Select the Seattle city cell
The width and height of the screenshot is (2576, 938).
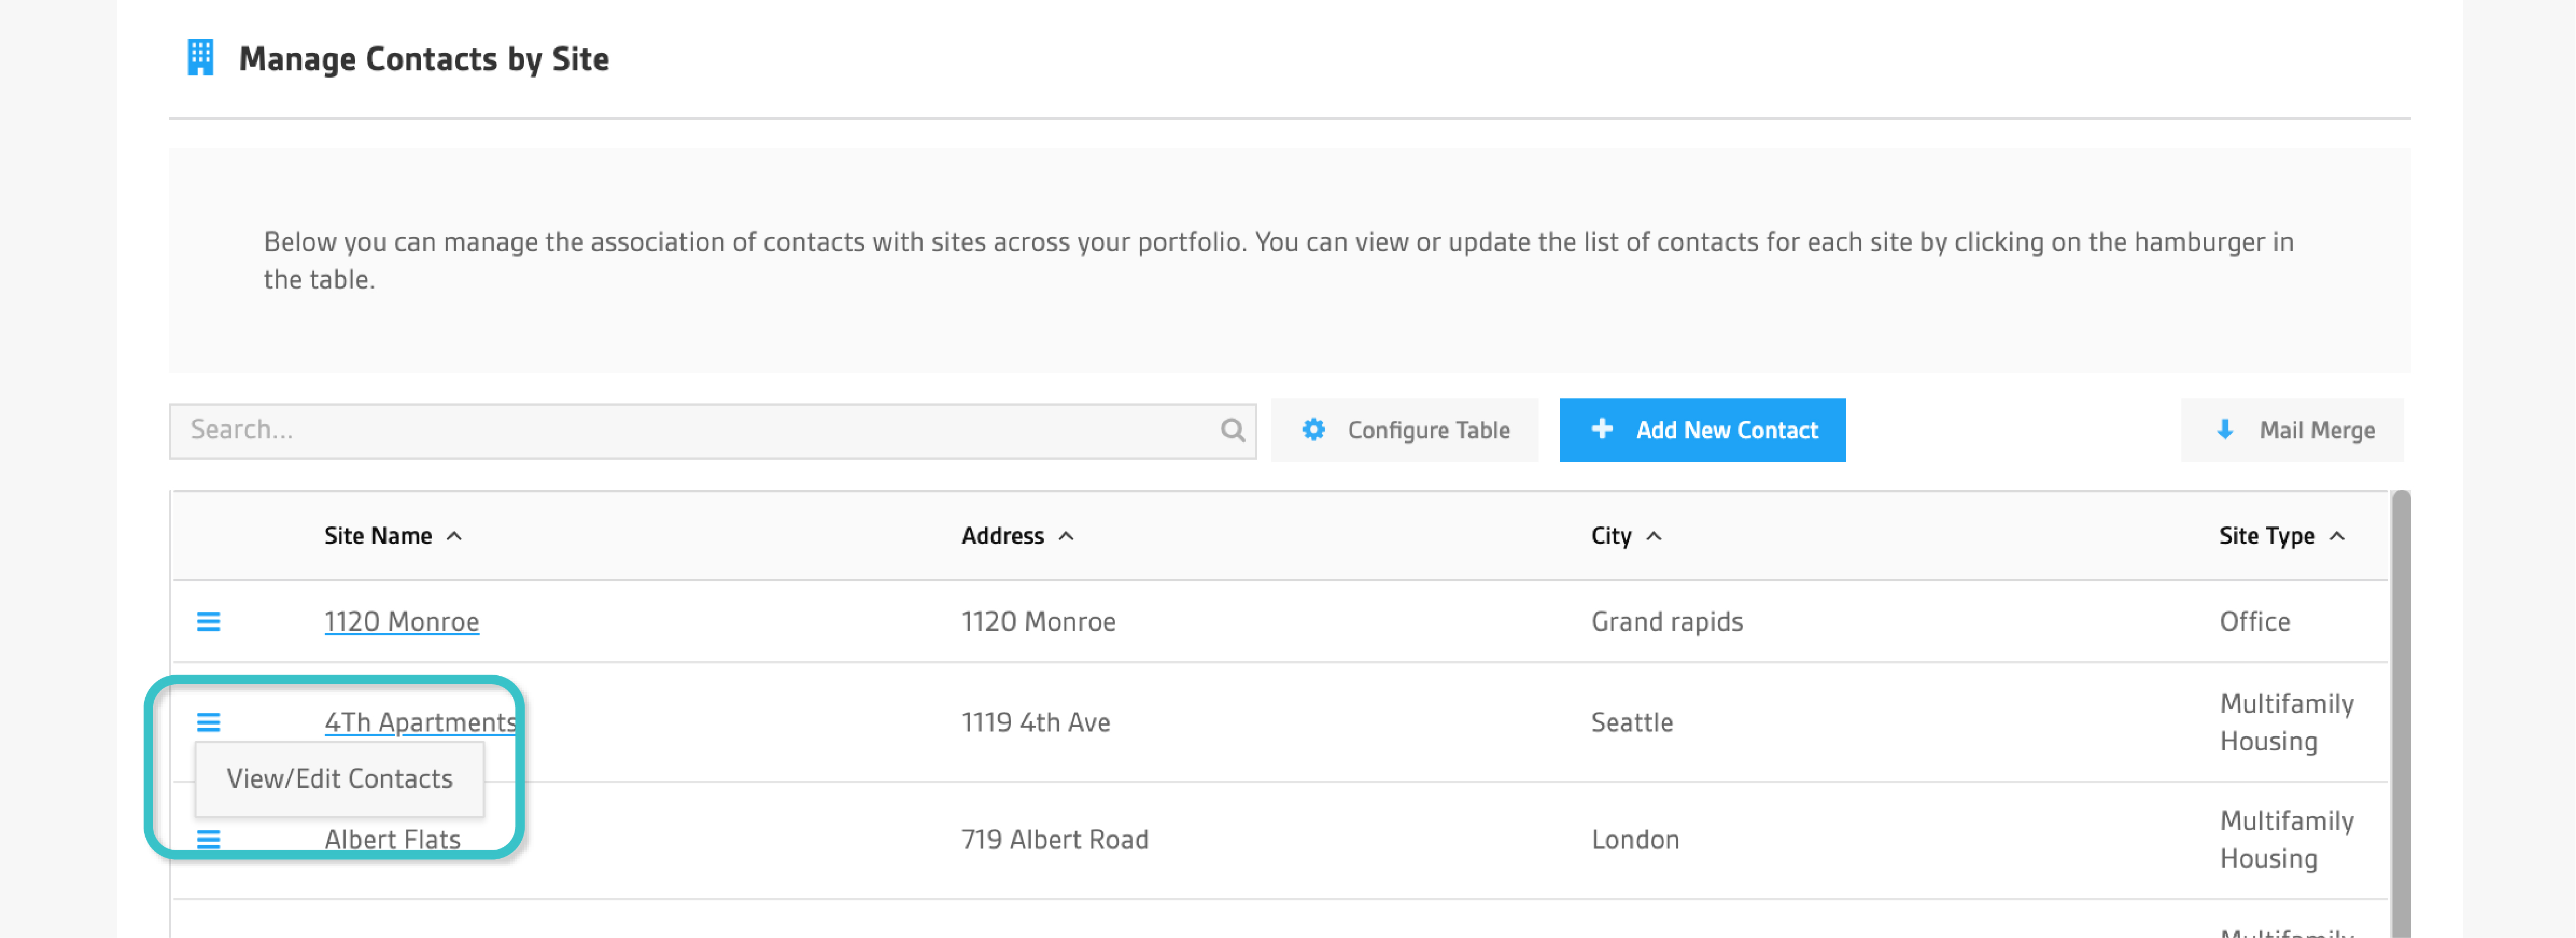[x=1631, y=722]
